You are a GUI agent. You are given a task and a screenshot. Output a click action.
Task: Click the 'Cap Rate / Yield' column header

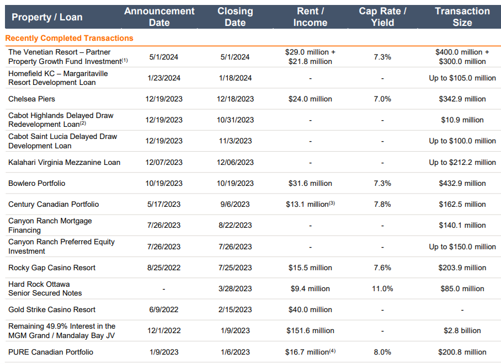(382, 17)
